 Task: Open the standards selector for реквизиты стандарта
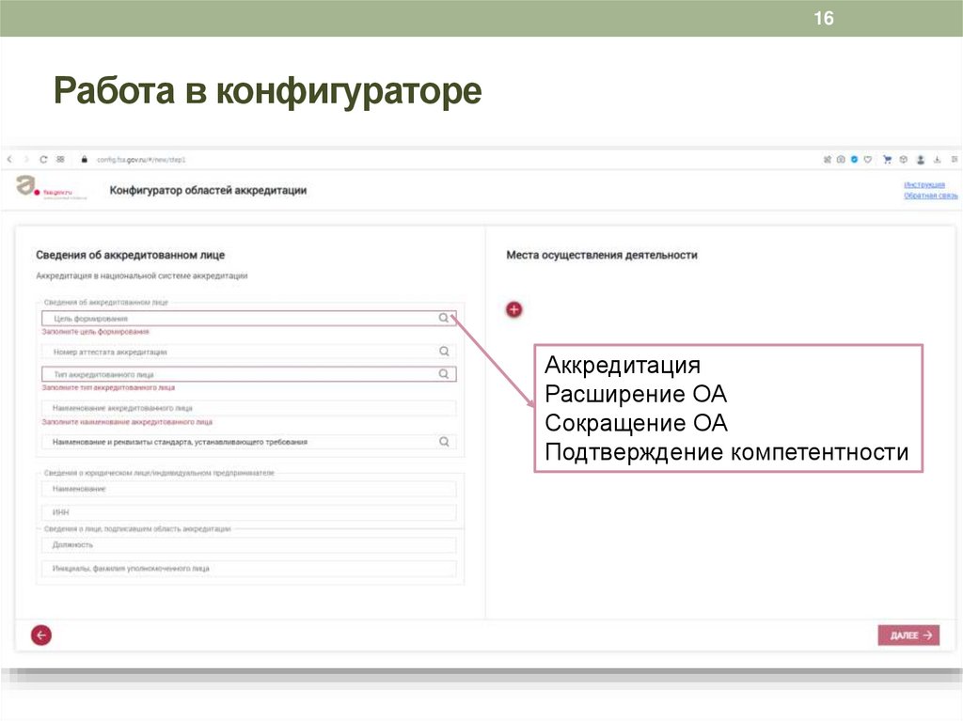(442, 439)
